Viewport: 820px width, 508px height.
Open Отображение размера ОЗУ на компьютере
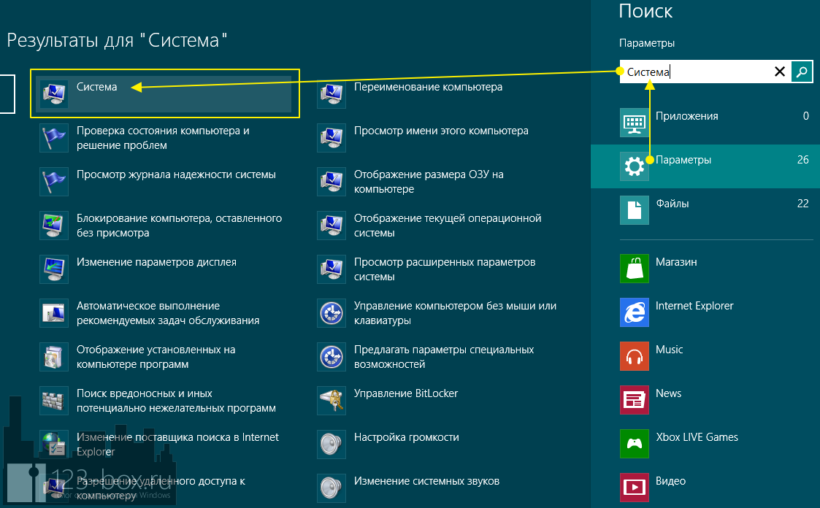tap(429, 182)
